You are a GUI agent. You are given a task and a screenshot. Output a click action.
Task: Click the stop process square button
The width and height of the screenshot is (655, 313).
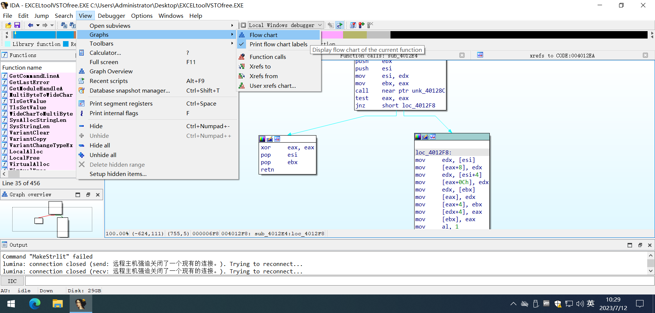tap(243, 25)
